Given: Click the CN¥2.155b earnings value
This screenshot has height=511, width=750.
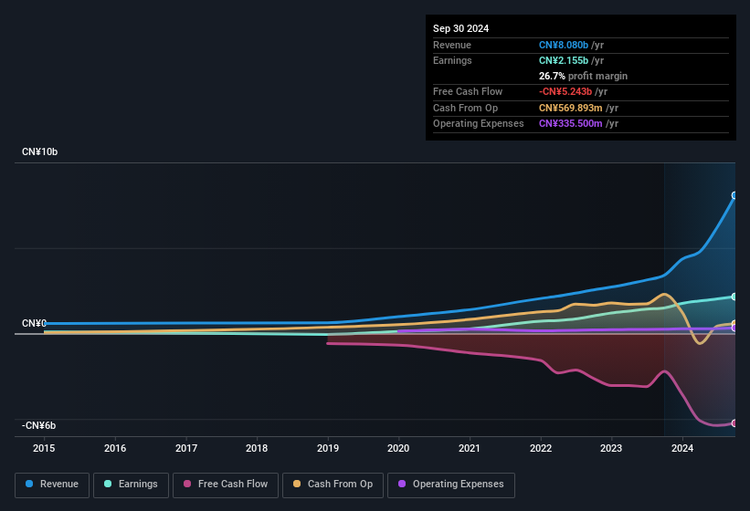Looking at the screenshot, I should tap(564, 60).
